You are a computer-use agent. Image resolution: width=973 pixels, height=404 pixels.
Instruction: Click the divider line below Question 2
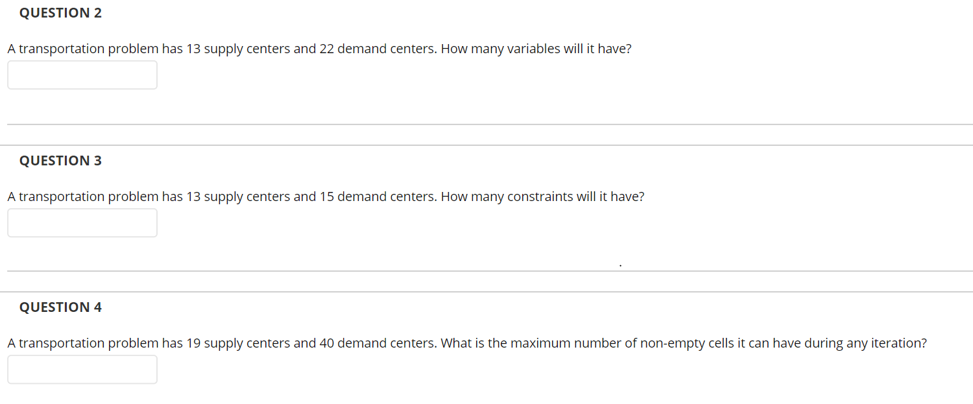click(486, 123)
